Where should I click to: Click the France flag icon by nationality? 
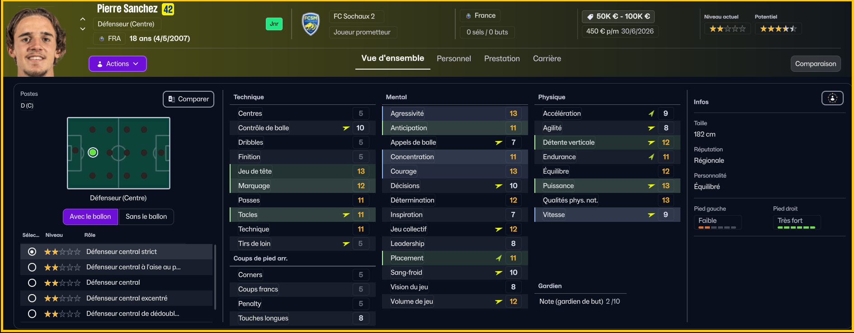pyautogui.click(x=468, y=16)
